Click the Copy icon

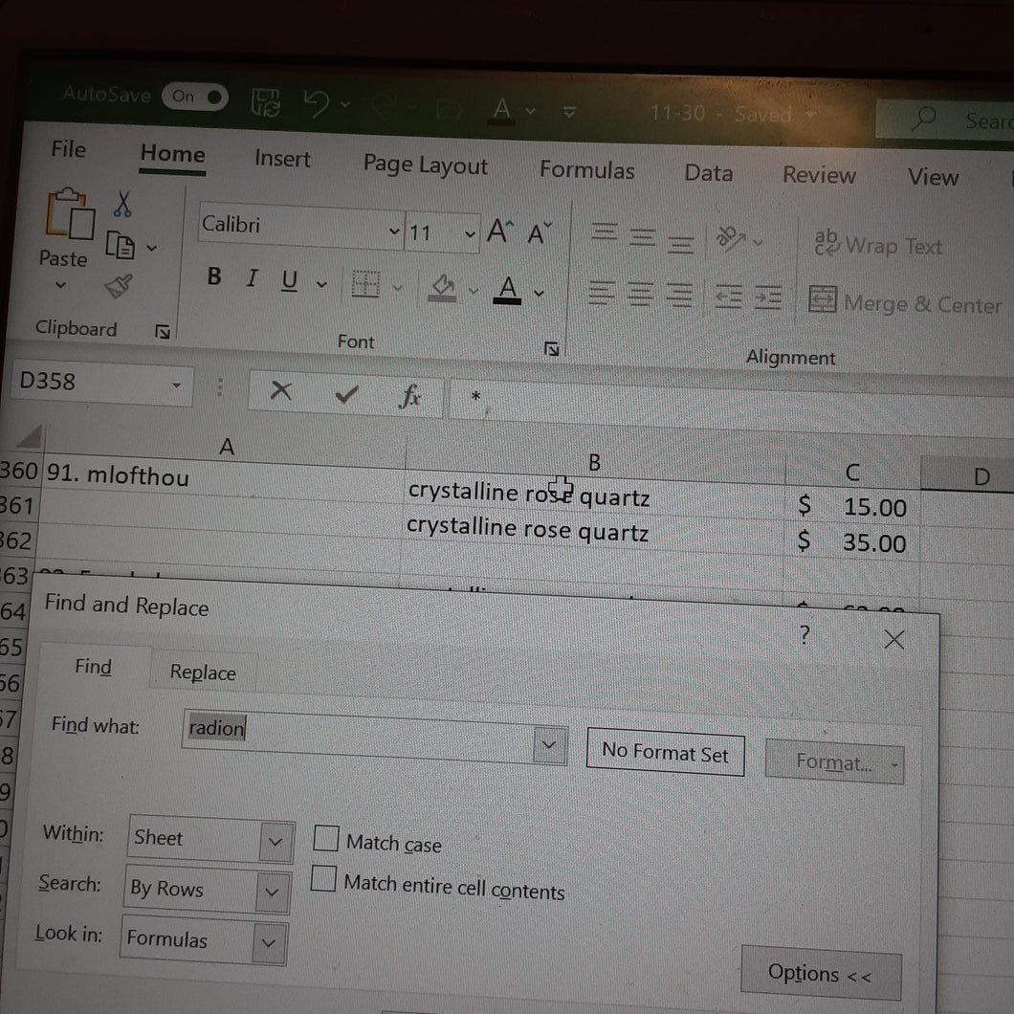coord(121,245)
